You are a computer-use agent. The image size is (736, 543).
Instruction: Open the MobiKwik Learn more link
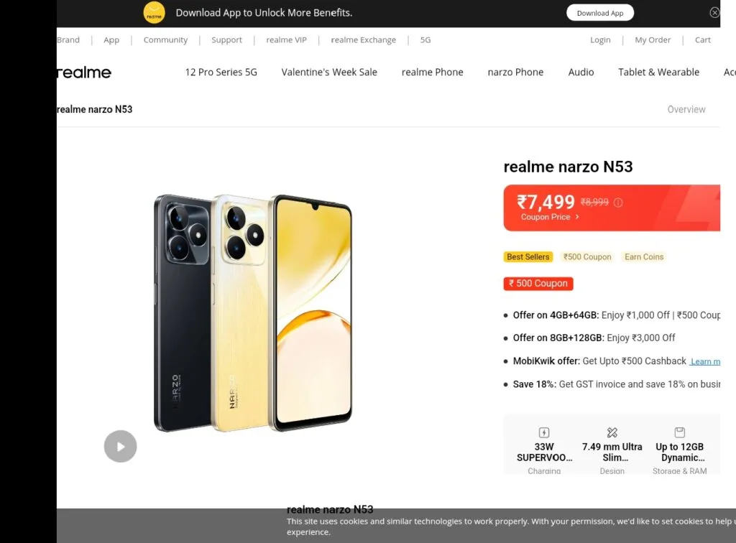(x=705, y=361)
